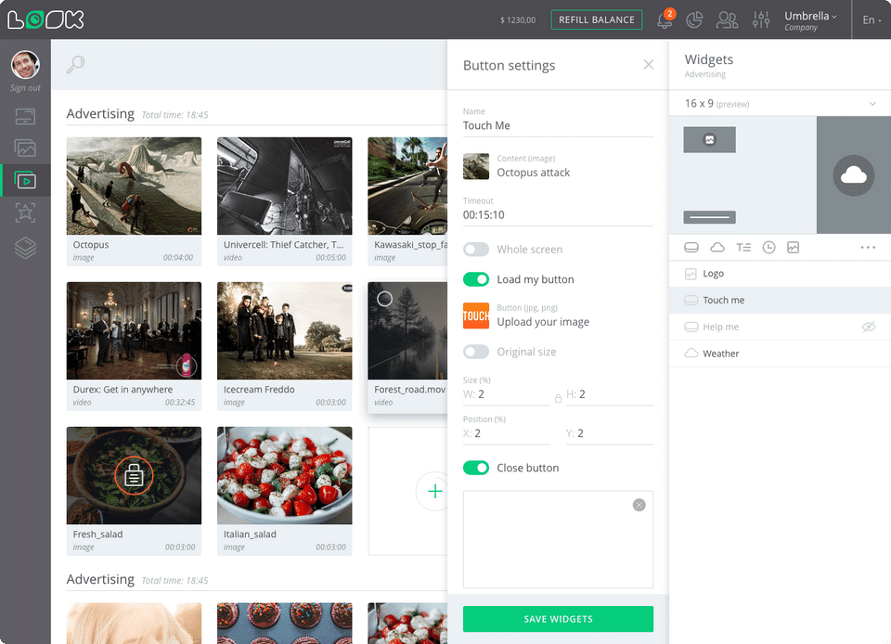Viewport: 891px width, 644px height.
Task: Enable the Whole screen toggle
Action: tap(475, 250)
